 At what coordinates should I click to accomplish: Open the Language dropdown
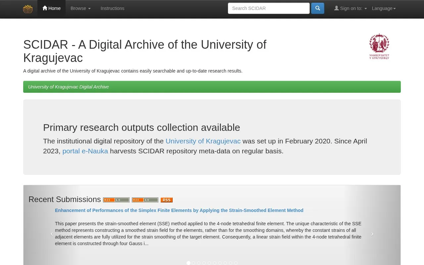coord(384,8)
